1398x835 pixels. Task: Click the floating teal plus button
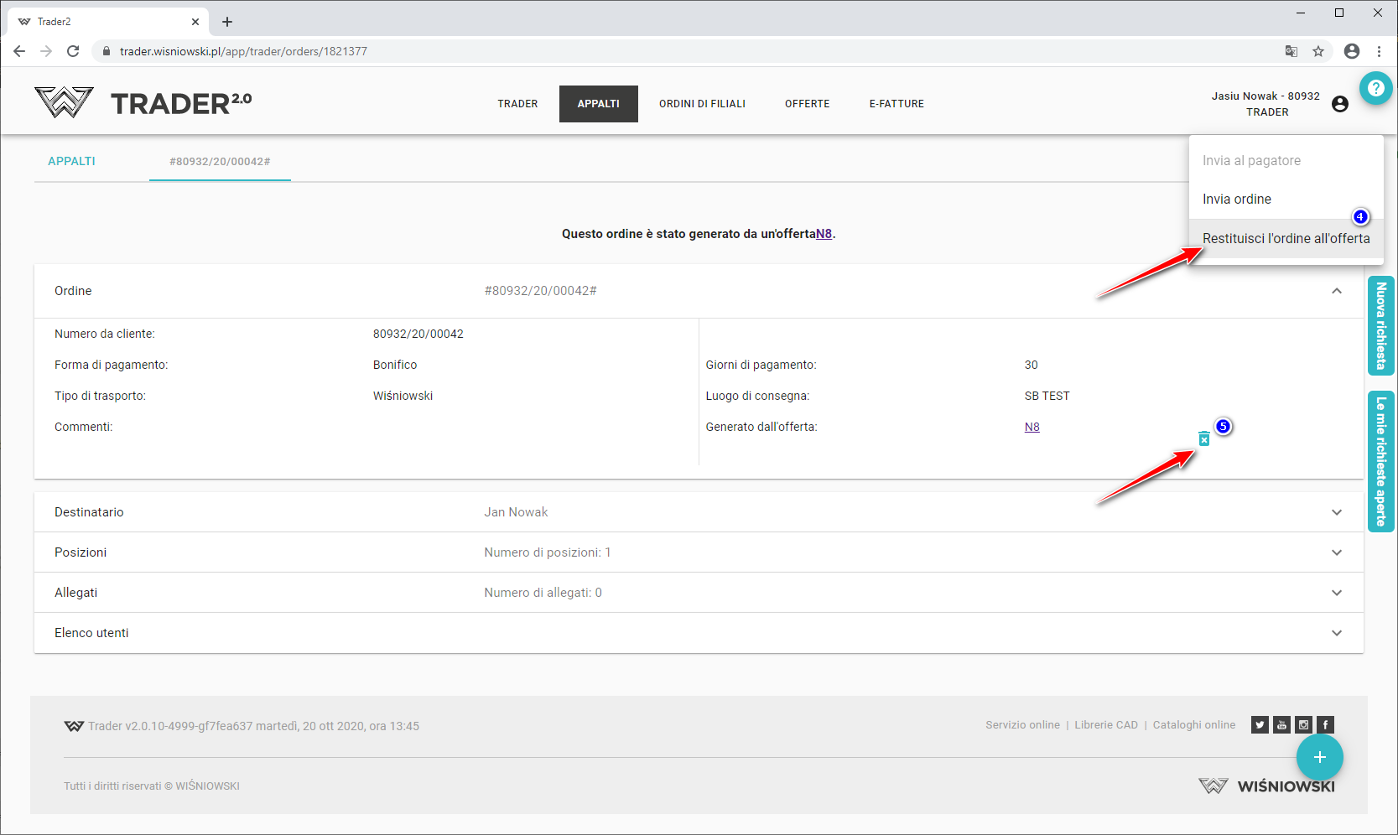pos(1319,757)
